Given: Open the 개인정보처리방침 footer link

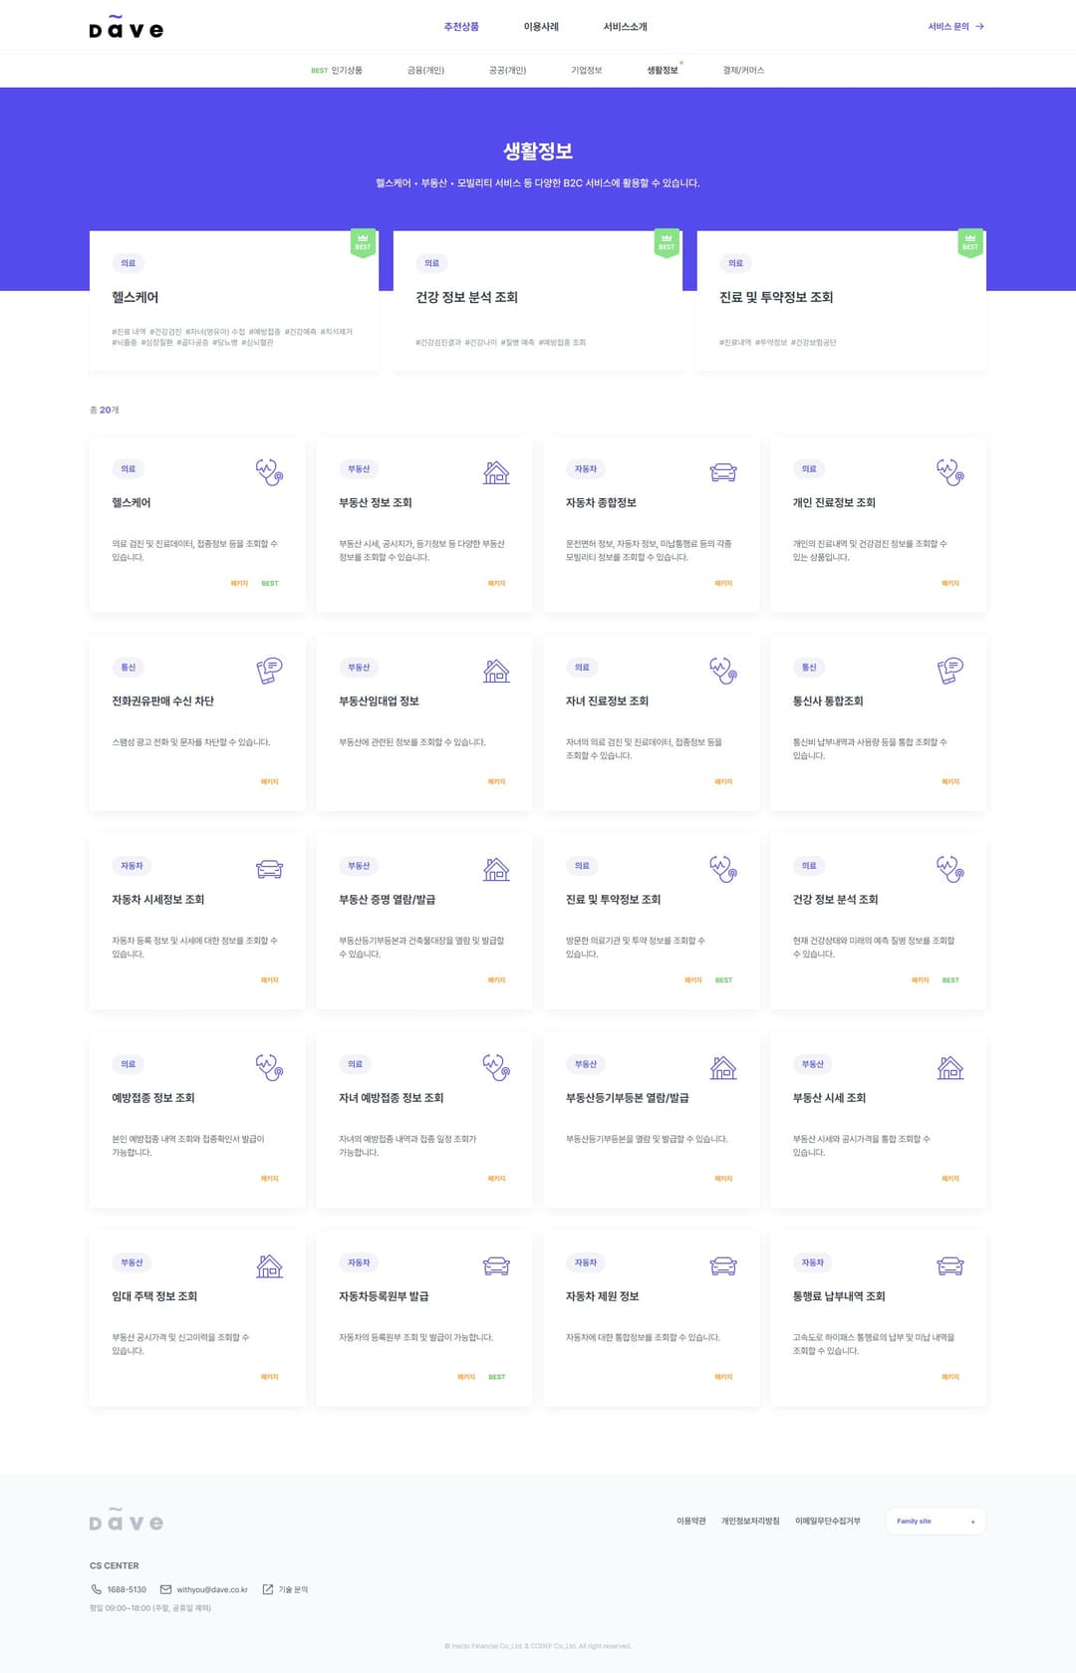Looking at the screenshot, I should click(750, 1522).
